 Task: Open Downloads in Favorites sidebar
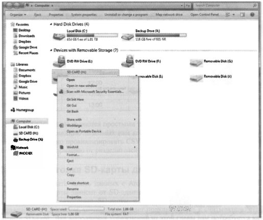point(27,36)
